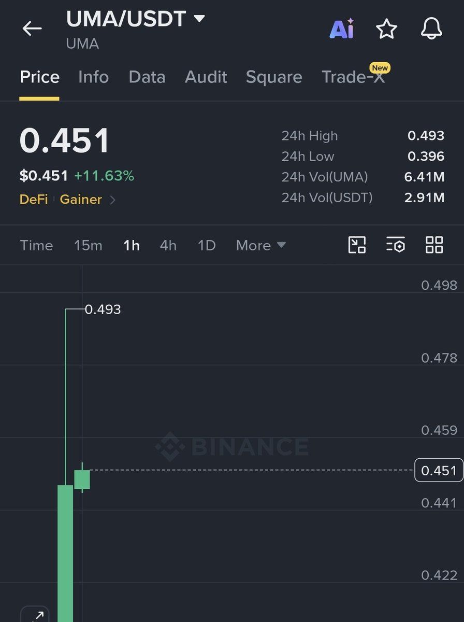Select the Time chart interval
464x622 pixels.
36,245
